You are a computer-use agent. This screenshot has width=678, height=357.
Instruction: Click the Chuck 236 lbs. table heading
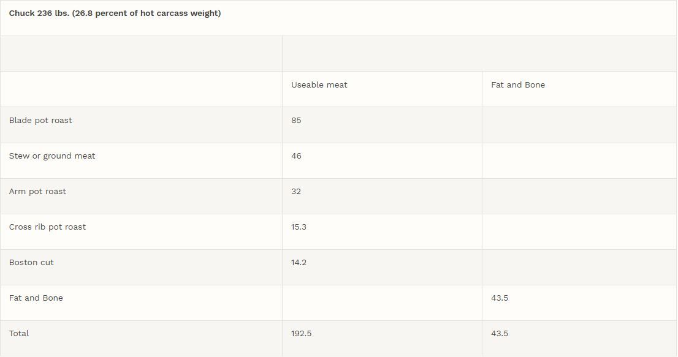click(x=115, y=13)
